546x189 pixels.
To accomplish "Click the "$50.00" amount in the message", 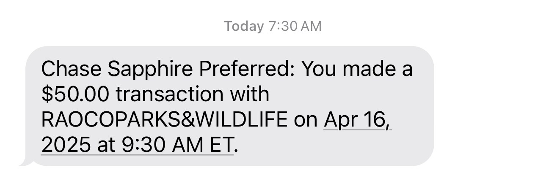I will 76,94.
